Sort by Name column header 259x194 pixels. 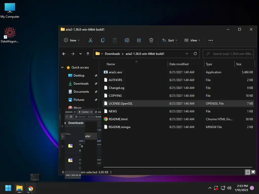(111, 64)
